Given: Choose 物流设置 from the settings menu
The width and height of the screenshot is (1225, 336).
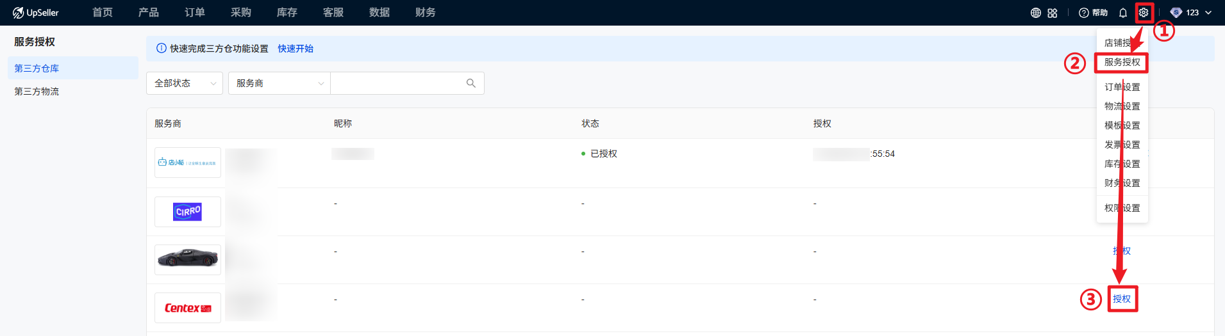Looking at the screenshot, I should (1122, 106).
